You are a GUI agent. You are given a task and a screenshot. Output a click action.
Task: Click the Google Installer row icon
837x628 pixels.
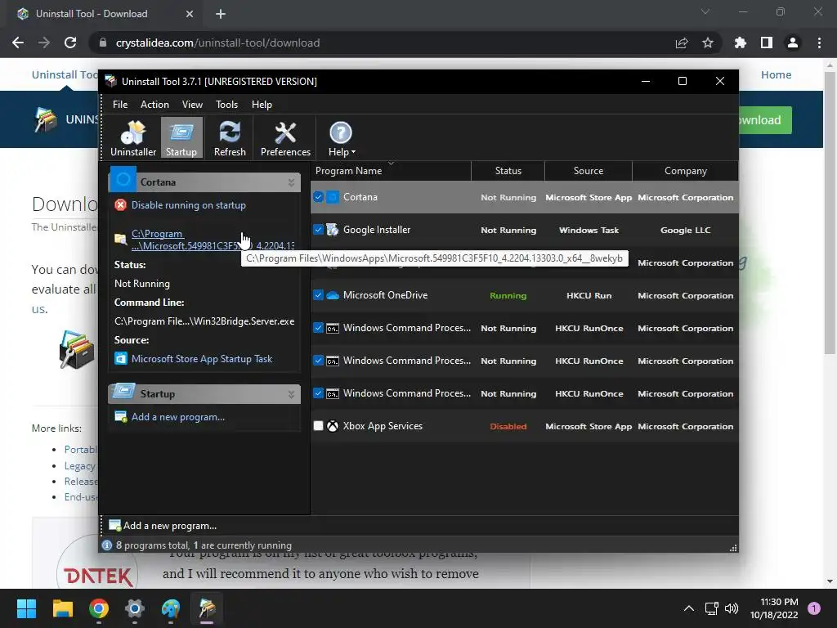click(333, 230)
